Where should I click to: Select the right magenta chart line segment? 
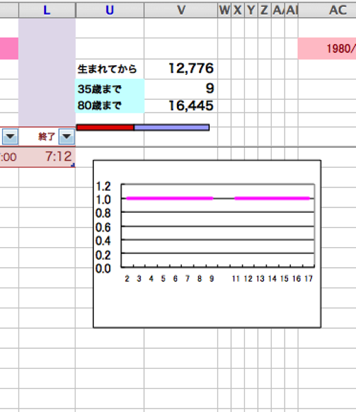click(272, 198)
